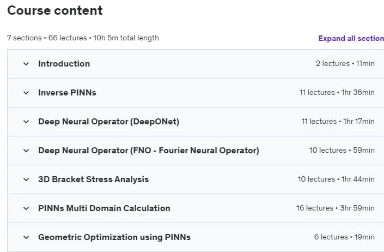Open the Fourier Neural Operator section title
The height and width of the screenshot is (252, 384).
(149, 151)
